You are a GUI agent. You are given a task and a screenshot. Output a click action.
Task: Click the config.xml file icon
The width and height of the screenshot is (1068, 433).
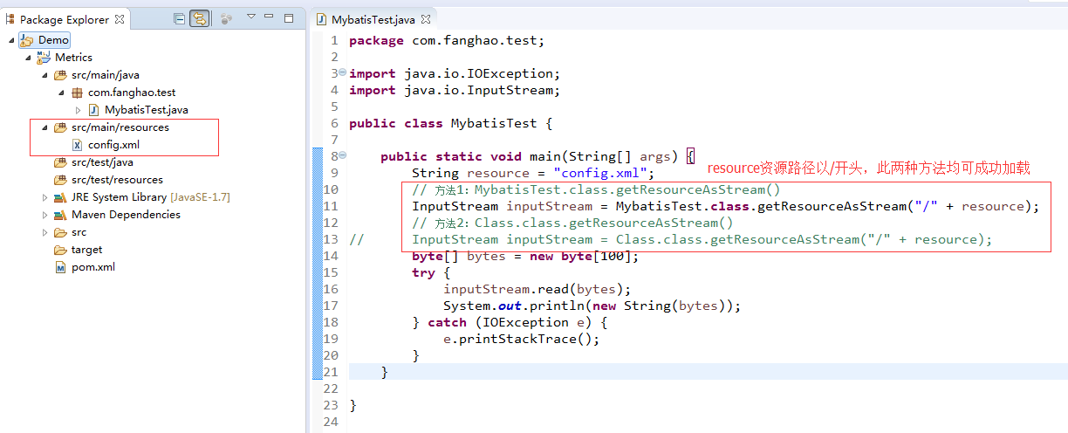click(x=77, y=145)
